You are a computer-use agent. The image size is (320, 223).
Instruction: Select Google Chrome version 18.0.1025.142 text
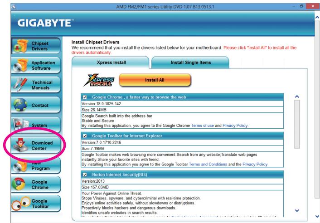[101, 104]
